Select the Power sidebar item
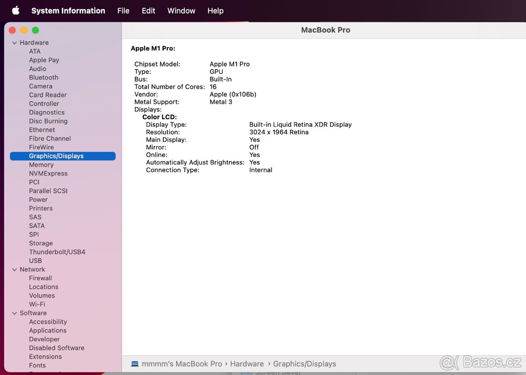Viewport: 526px width, 375px height. coord(38,200)
